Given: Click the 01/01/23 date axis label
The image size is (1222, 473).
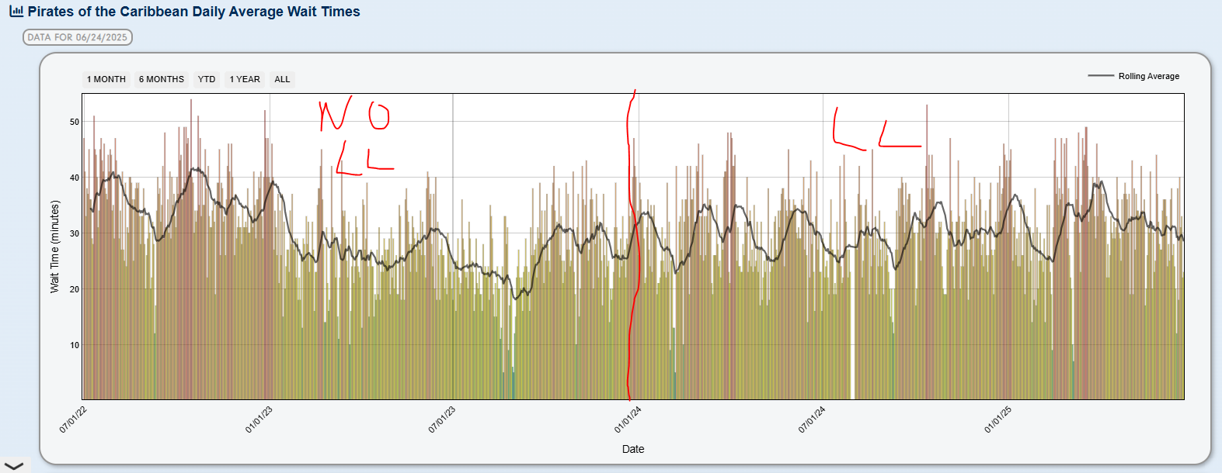Looking at the screenshot, I should [x=259, y=419].
